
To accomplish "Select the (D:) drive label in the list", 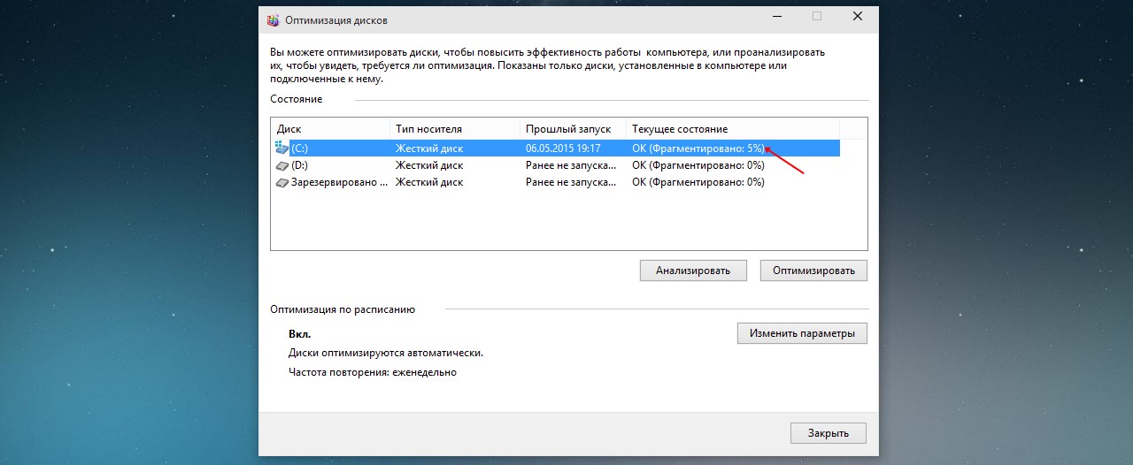I will pyautogui.click(x=299, y=165).
